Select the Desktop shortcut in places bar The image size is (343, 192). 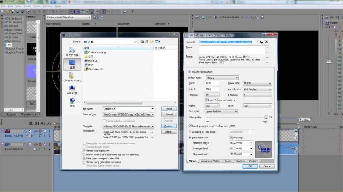click(72, 64)
